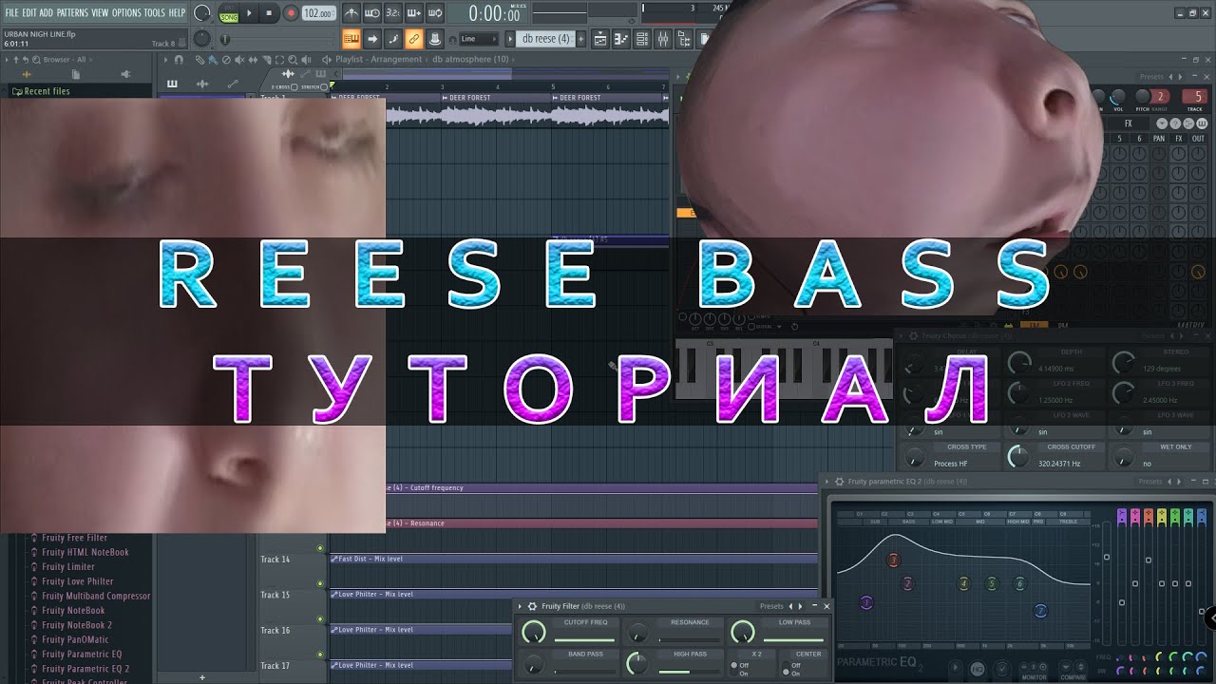The width and height of the screenshot is (1216, 684).
Task: Click the tempo field showing 102.000
Action: pos(318,13)
